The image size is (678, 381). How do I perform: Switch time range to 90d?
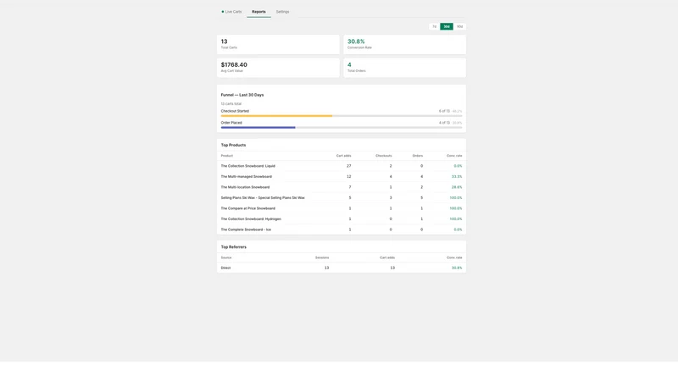click(x=459, y=26)
